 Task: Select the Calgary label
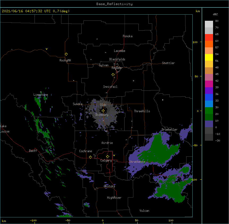(x=106, y=160)
